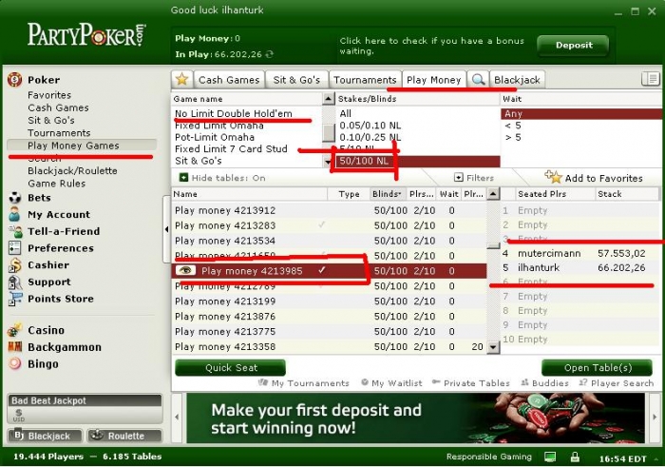
Task: Toggle Hide tables On option
Action: [222, 178]
